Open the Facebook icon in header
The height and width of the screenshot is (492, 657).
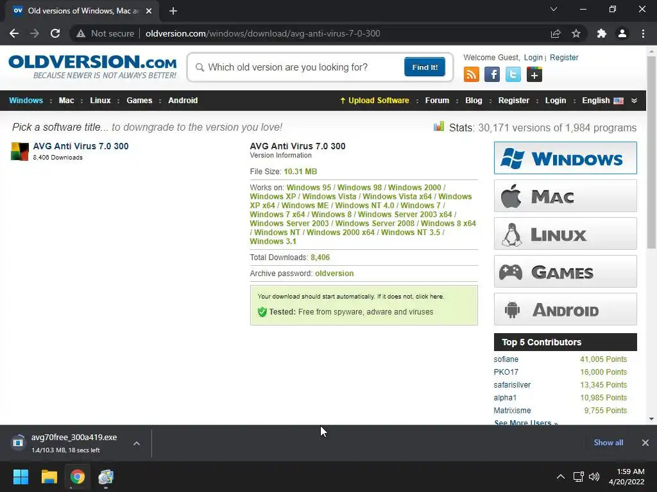point(492,74)
